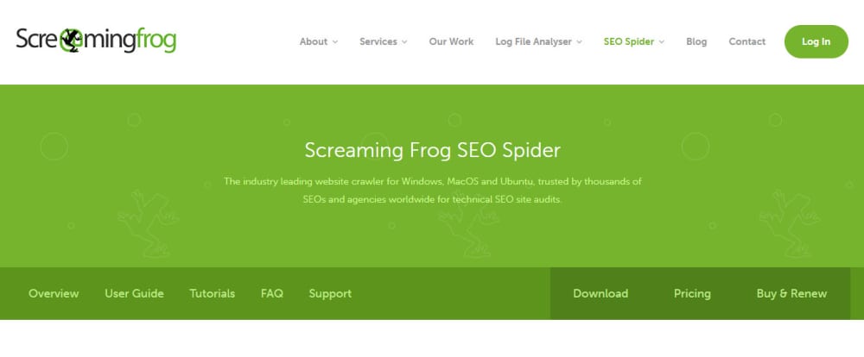Click the Screaming Frog SEO Spider heading

[433, 150]
